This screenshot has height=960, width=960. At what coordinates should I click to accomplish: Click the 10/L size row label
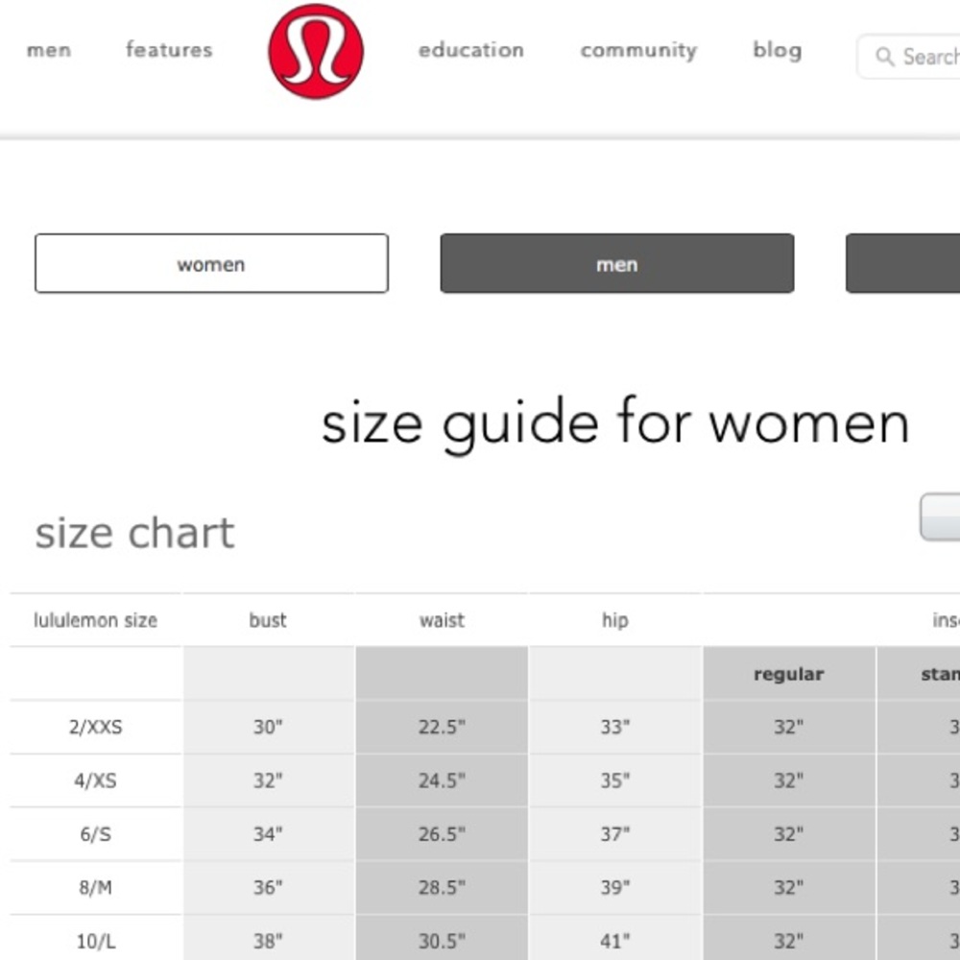(x=95, y=942)
